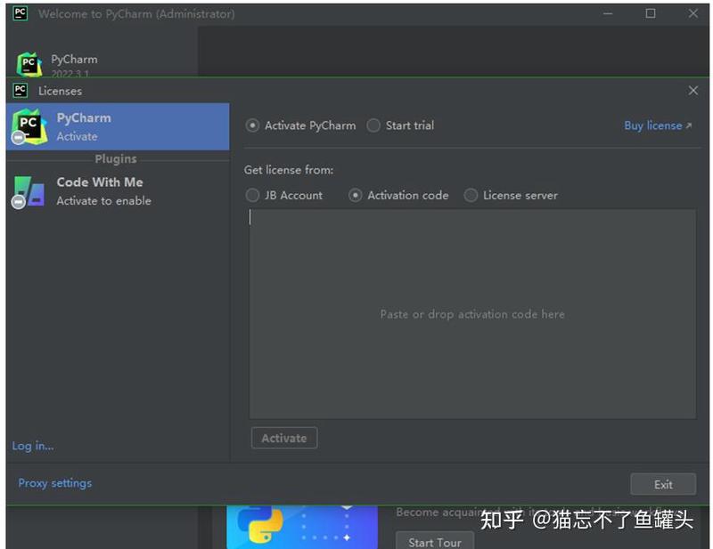This screenshot has height=549, width=713.
Task: Click the Code With Me plugin icon
Action: [29, 192]
